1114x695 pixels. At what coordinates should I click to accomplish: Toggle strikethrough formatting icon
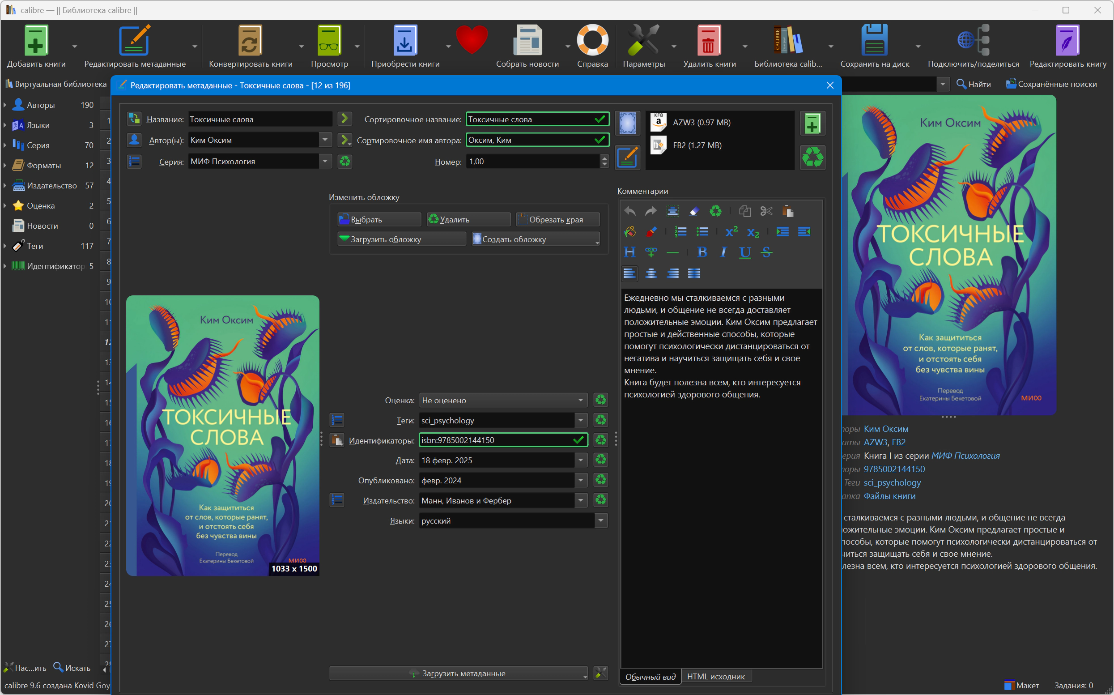click(766, 252)
